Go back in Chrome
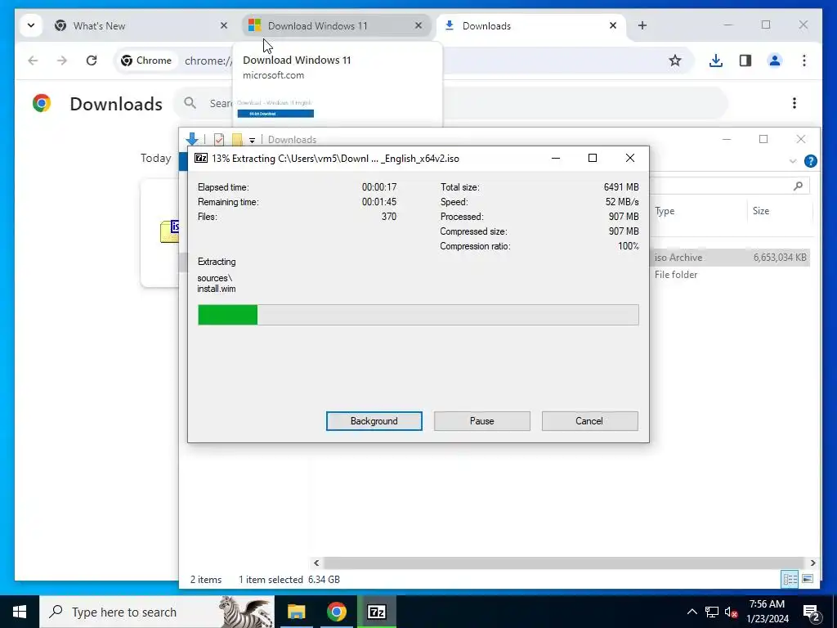The height and width of the screenshot is (628, 837). tap(33, 61)
